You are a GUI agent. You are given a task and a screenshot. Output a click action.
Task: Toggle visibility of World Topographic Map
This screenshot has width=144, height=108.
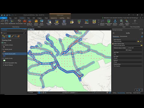pos(4,63)
